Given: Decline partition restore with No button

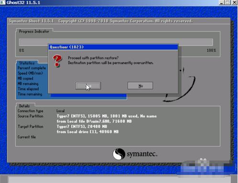Looking at the screenshot, I should [x=140, y=86].
